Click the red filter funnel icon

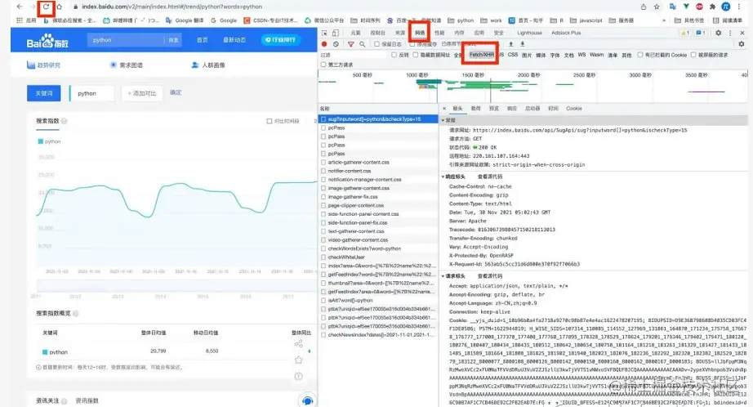pos(350,44)
